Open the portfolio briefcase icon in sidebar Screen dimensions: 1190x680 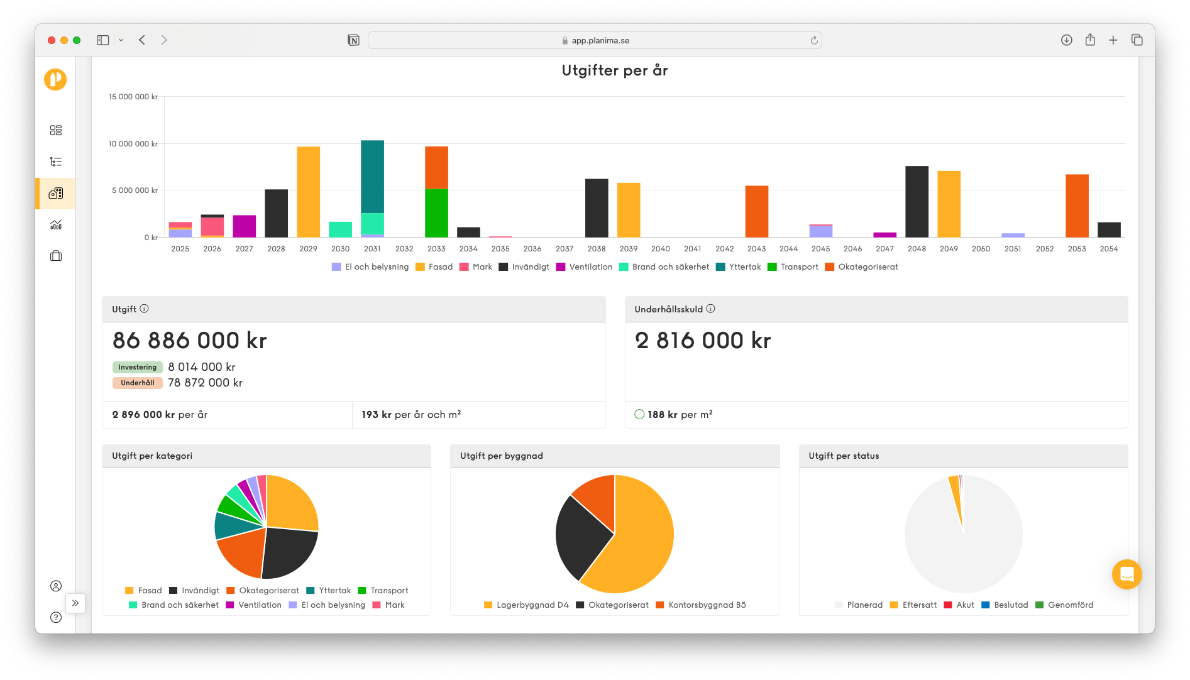point(56,256)
